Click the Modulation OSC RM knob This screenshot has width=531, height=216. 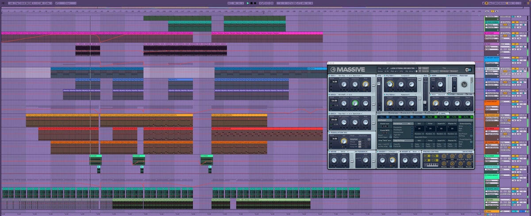(344, 141)
